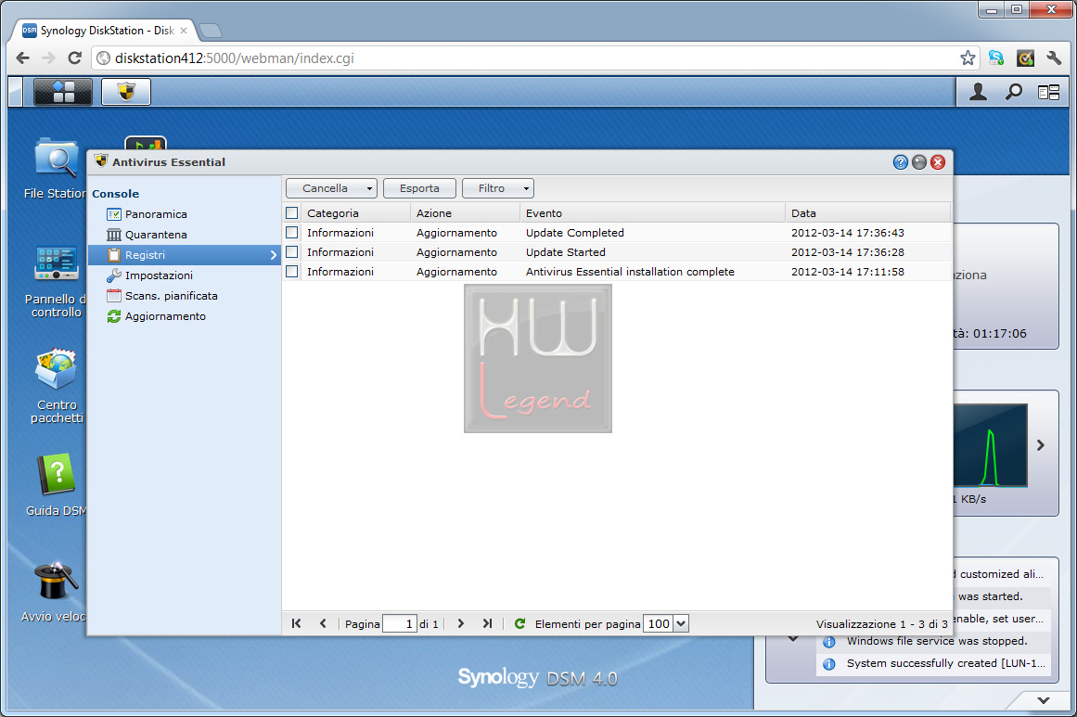Collapse the log widget with chevron
This screenshot has height=717, width=1077.
pyautogui.click(x=793, y=639)
